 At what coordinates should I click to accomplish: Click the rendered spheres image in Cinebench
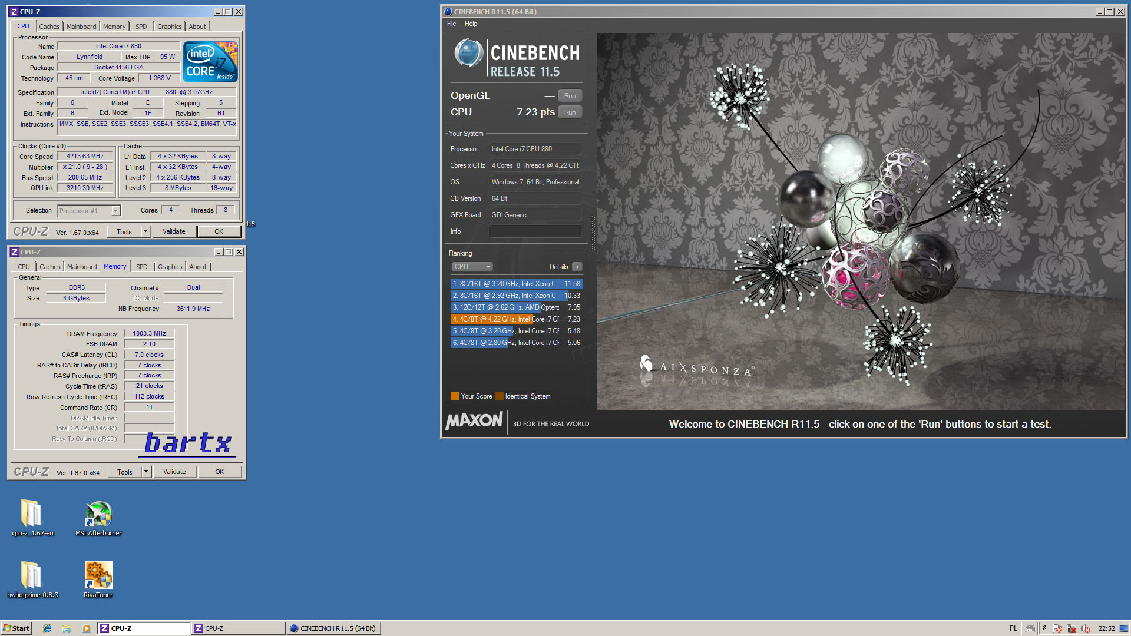(861, 221)
